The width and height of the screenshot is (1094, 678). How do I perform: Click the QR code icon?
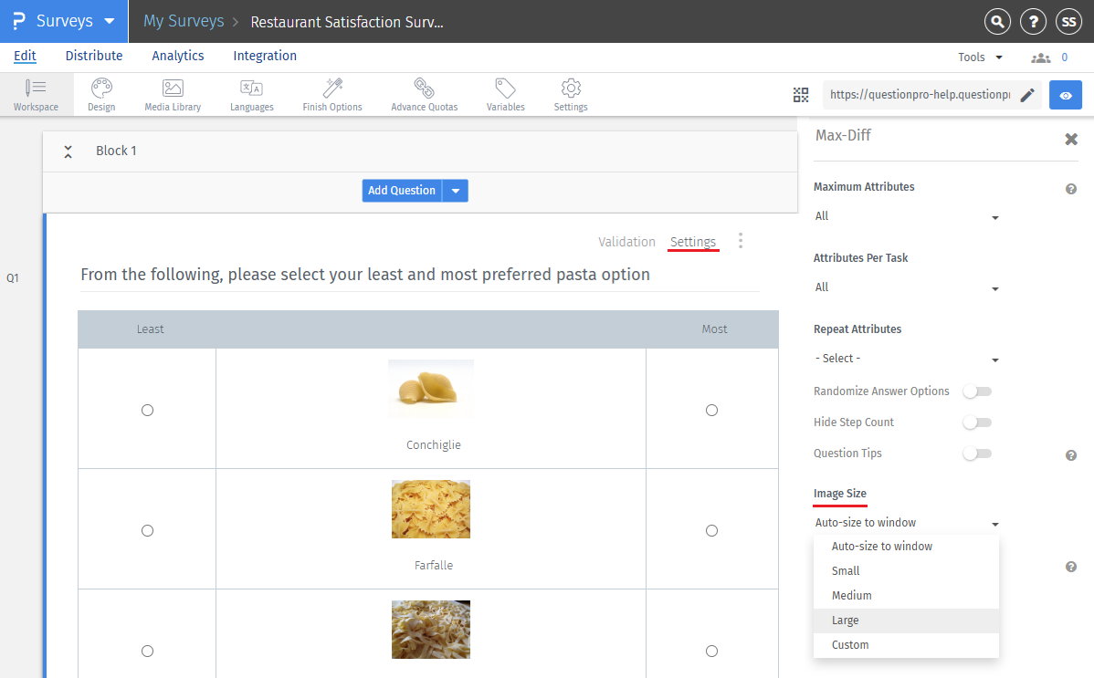801,95
